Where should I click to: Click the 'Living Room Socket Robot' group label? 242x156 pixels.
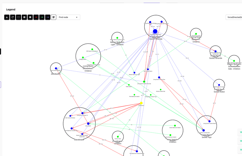pyautogui.click(x=219, y=91)
